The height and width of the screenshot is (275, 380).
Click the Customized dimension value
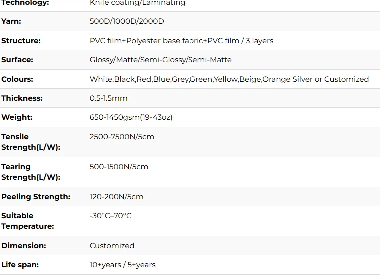(x=112, y=246)
